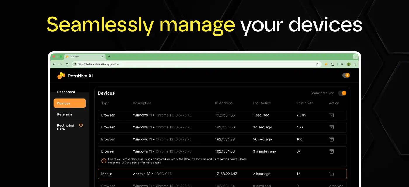The image size is (409, 187).
Task: Open the Dashboard sidebar item
Action: point(66,92)
